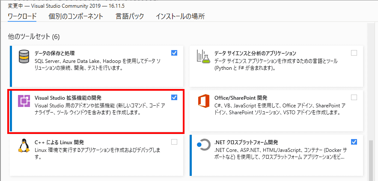Click the C#, VB, JavaScript description text
The image size is (378, 181).
click(x=280, y=109)
